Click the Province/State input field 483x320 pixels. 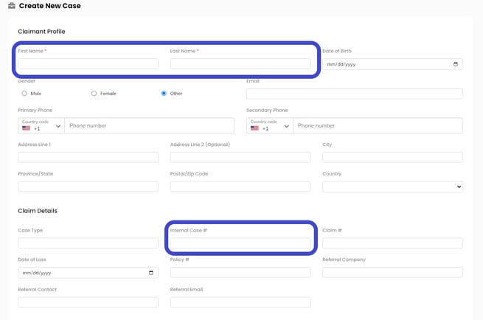click(88, 187)
